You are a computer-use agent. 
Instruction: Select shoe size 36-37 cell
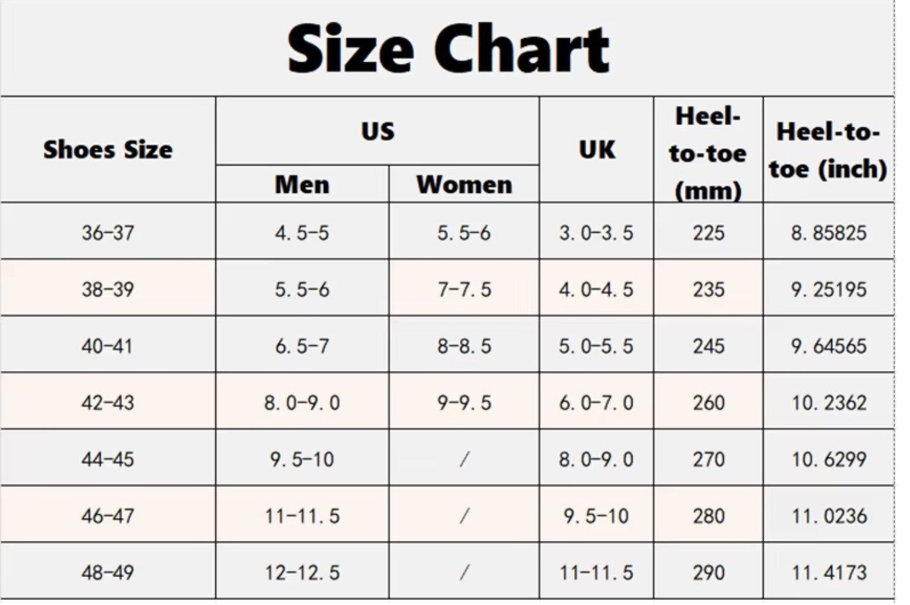pos(108,233)
